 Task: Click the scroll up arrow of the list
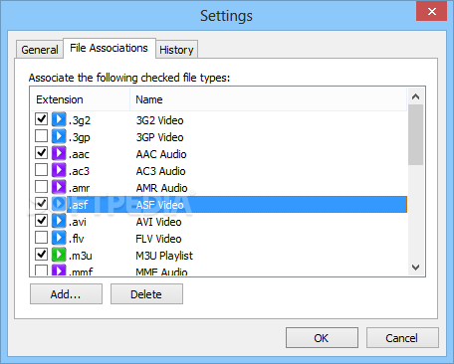tap(415, 96)
